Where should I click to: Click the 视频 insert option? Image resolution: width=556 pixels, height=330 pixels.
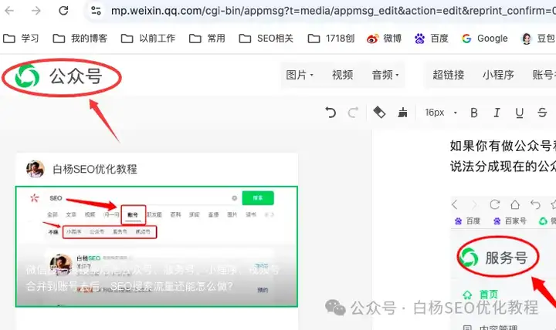(342, 75)
